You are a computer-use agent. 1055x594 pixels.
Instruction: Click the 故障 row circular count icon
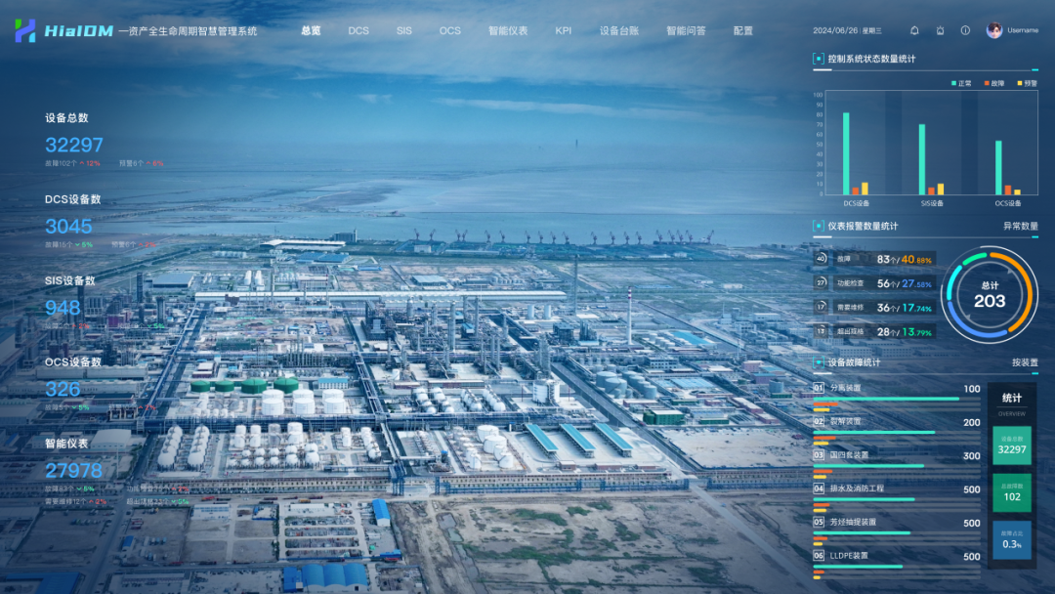(x=821, y=259)
